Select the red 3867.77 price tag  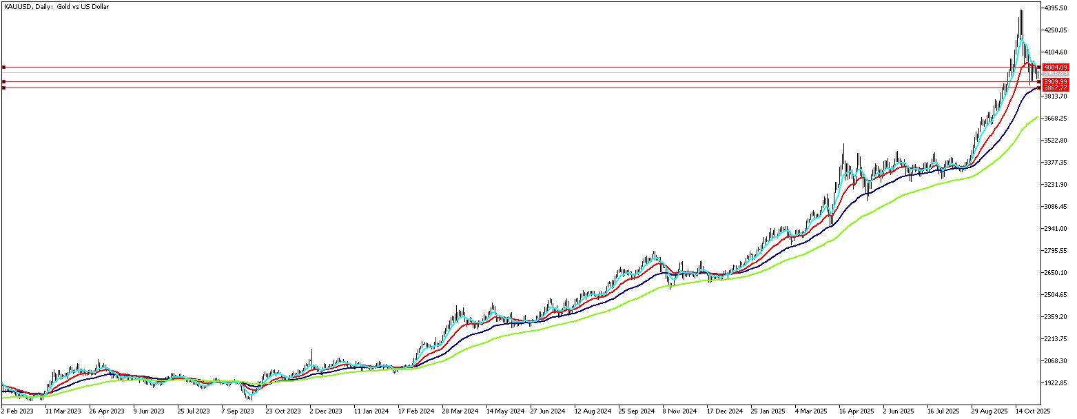pos(1056,88)
